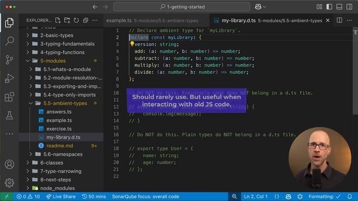The image size is (358, 201).
Task: Expand the 5.1-whats-a-module folder
Action: click(x=61, y=69)
